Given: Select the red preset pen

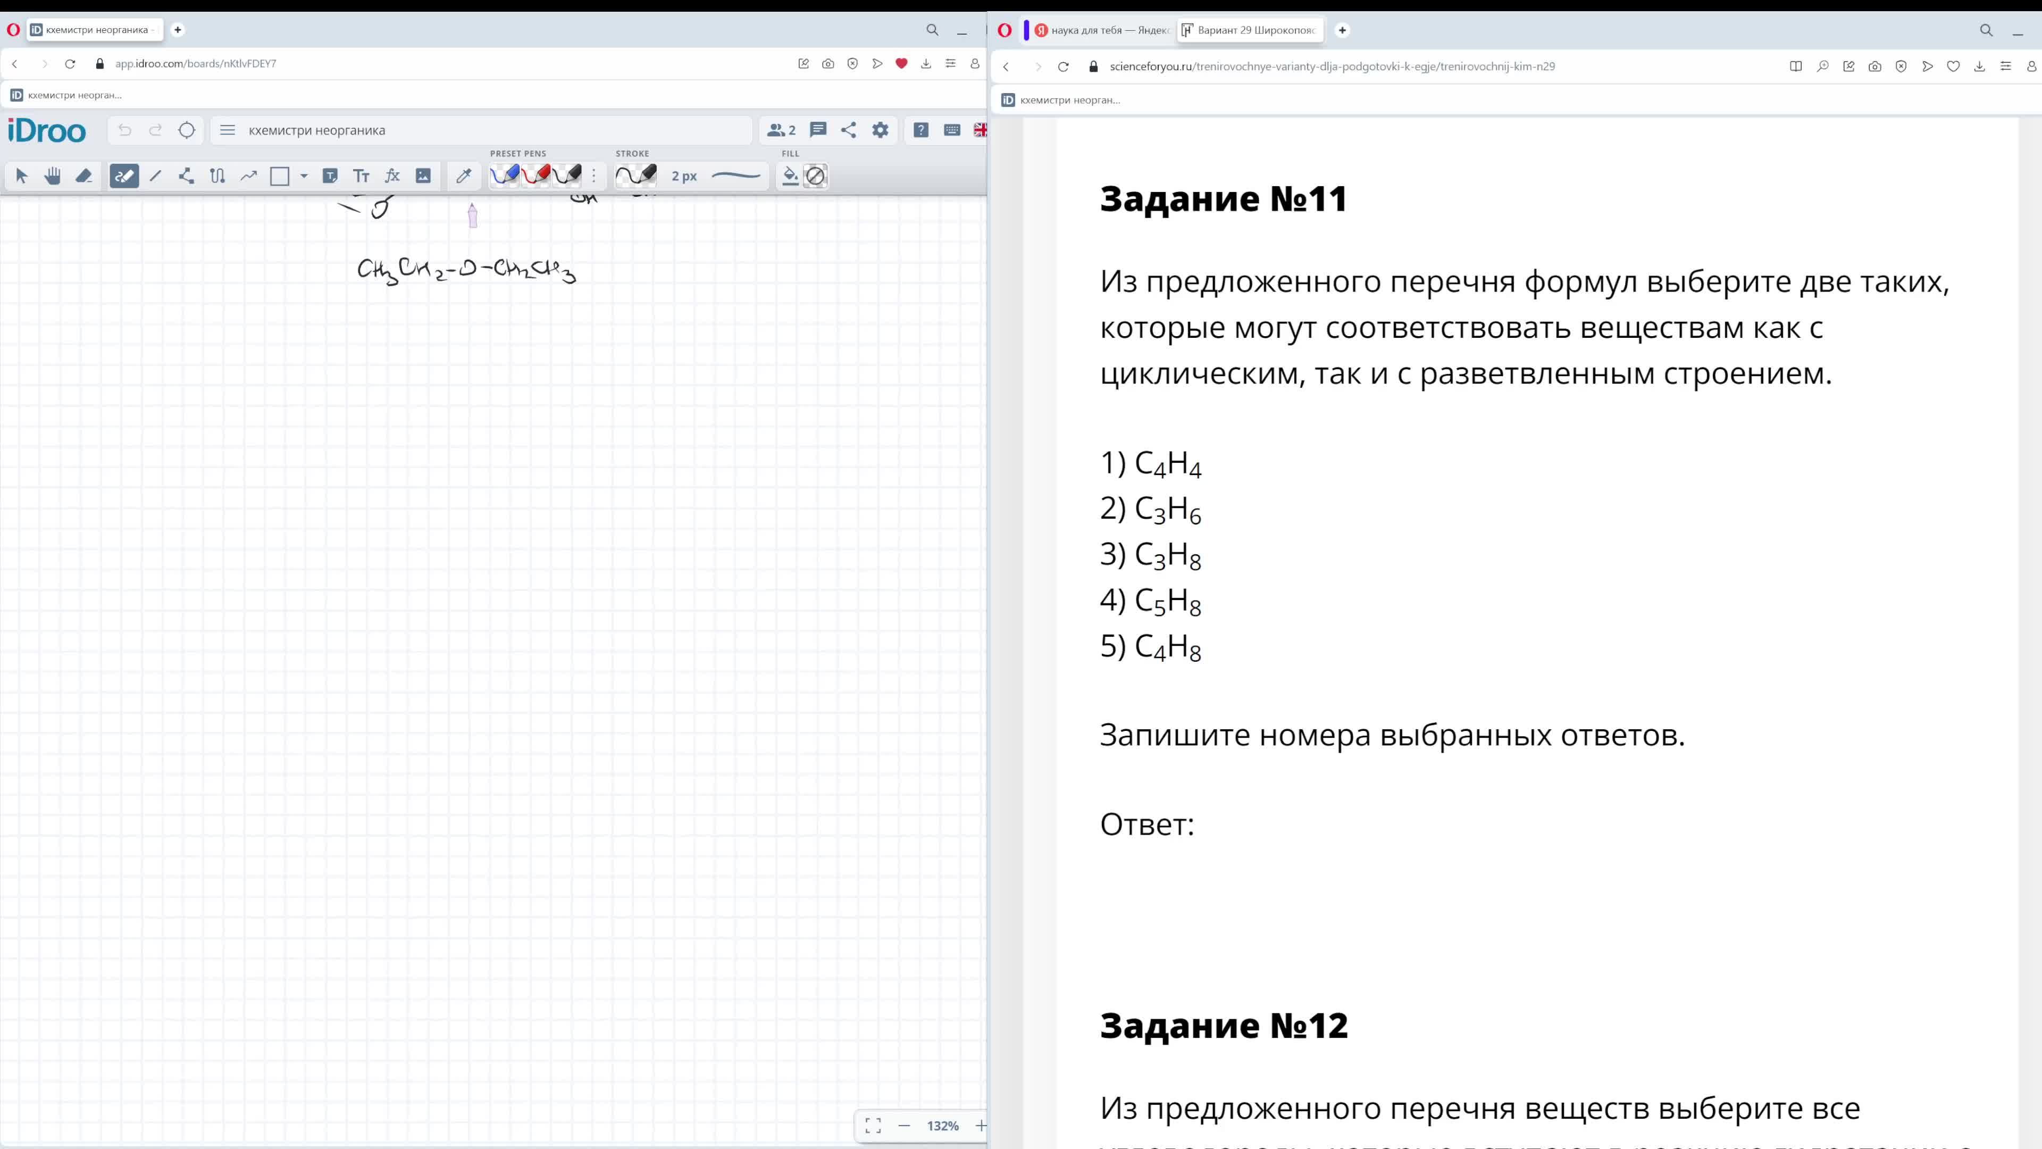Looking at the screenshot, I should pos(536,175).
